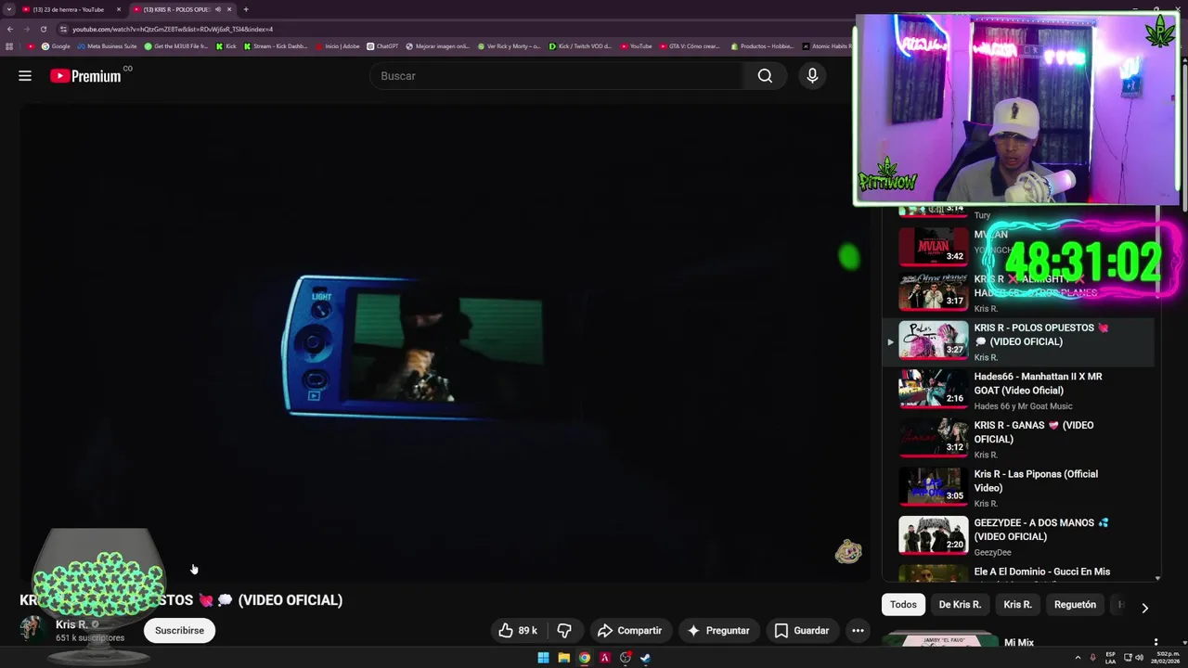
Task: Open the Mi Mix recommendation
Action: [1019, 642]
